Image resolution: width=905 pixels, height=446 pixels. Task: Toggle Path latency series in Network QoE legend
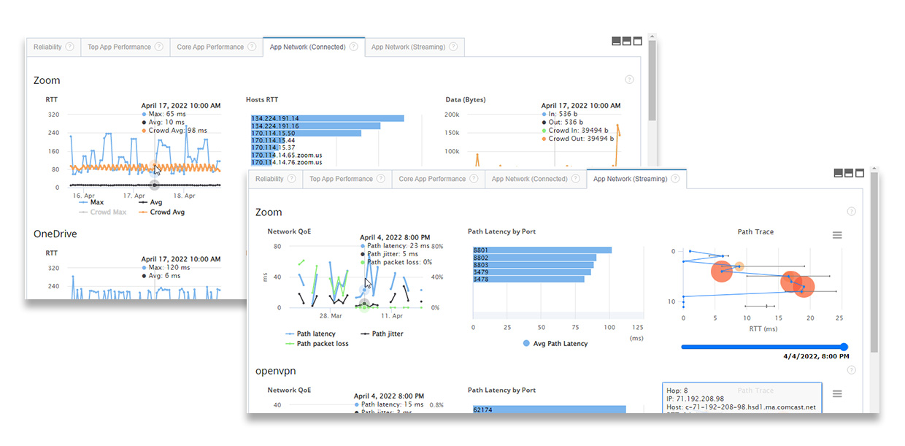(311, 334)
